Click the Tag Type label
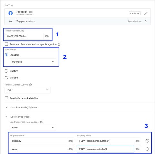This screenshot has width=155, height=154. pyautogui.click(x=9, y=5)
